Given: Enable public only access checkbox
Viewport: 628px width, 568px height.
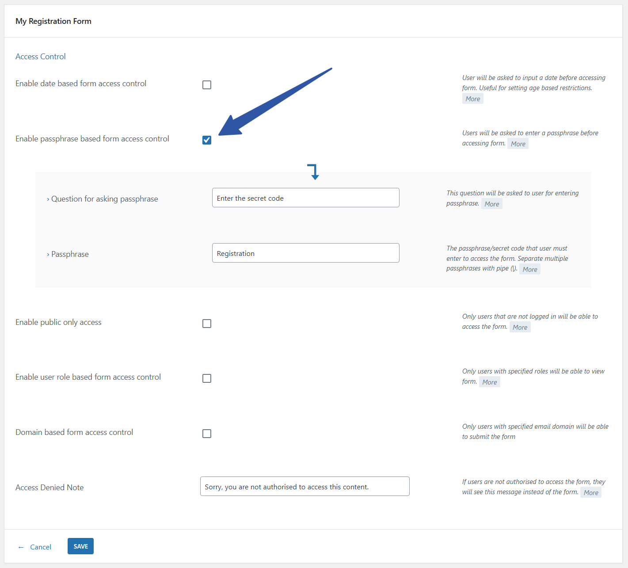Looking at the screenshot, I should pos(207,324).
